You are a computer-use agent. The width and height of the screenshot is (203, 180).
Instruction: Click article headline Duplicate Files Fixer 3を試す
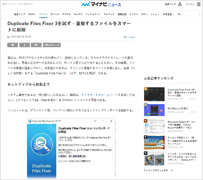69,26
